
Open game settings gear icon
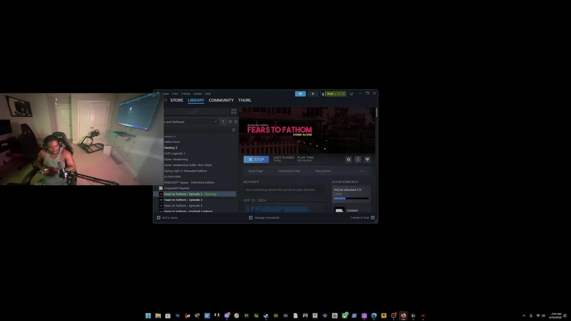tap(348, 159)
